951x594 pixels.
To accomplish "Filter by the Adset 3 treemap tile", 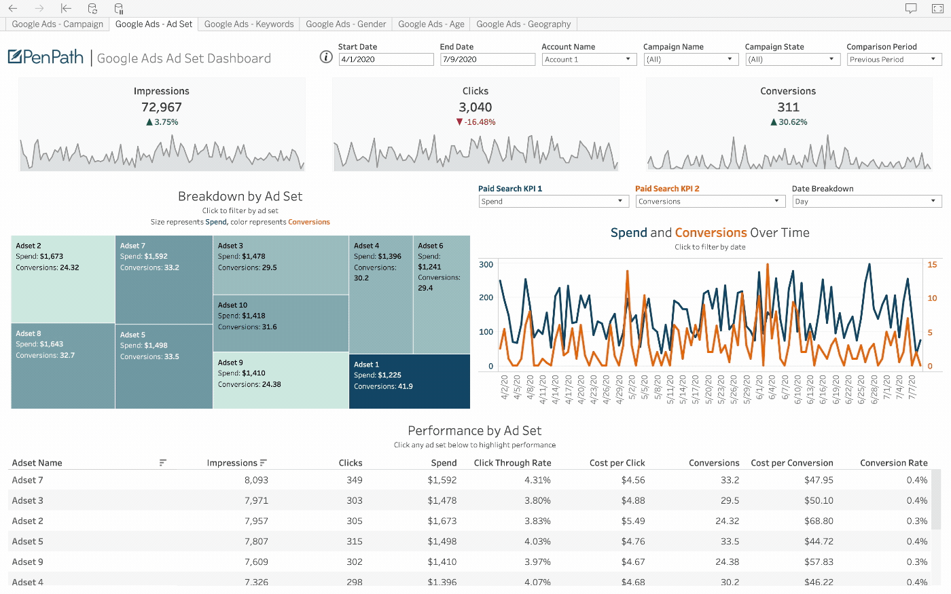I will (x=281, y=265).
